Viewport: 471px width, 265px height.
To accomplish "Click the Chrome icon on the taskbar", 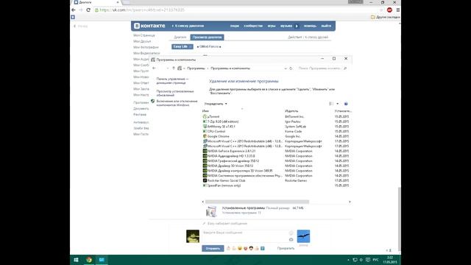I will (x=89, y=260).
